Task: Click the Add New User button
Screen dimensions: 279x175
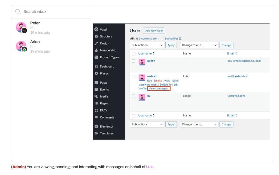Action: point(154,31)
